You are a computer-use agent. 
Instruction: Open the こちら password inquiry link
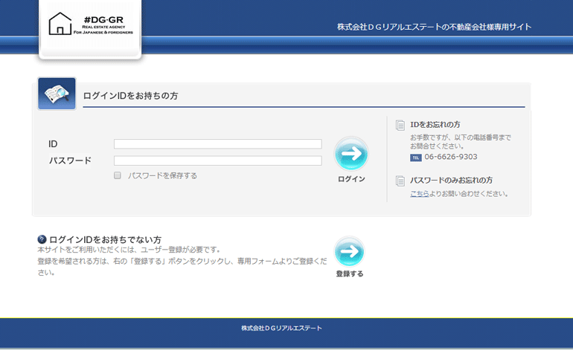[420, 194]
